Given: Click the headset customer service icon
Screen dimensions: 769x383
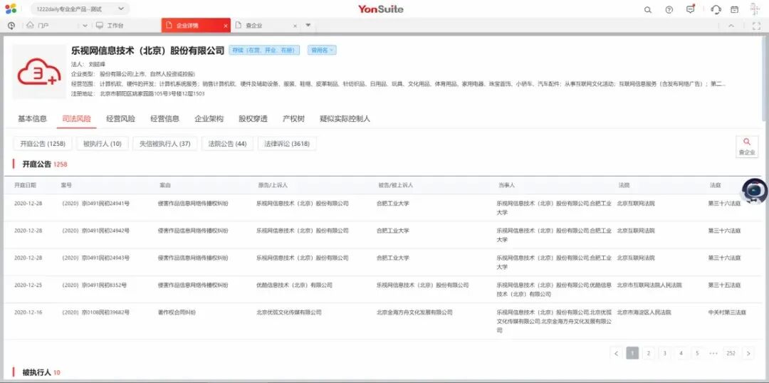Looking at the screenshot, I should pos(716,10).
